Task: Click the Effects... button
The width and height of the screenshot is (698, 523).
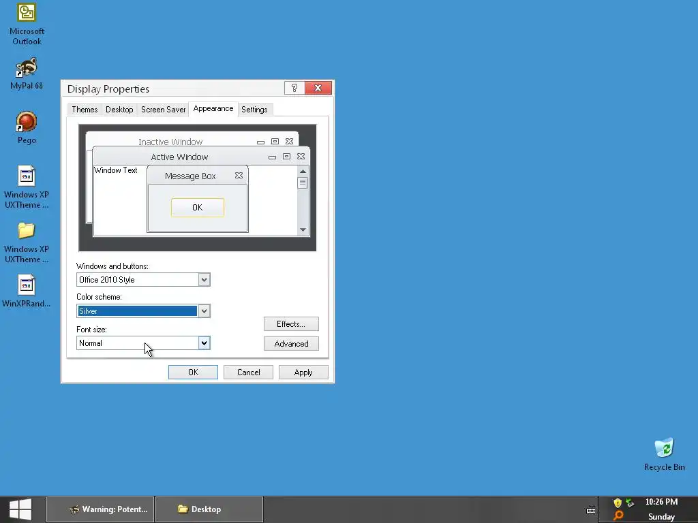Action: (x=291, y=323)
